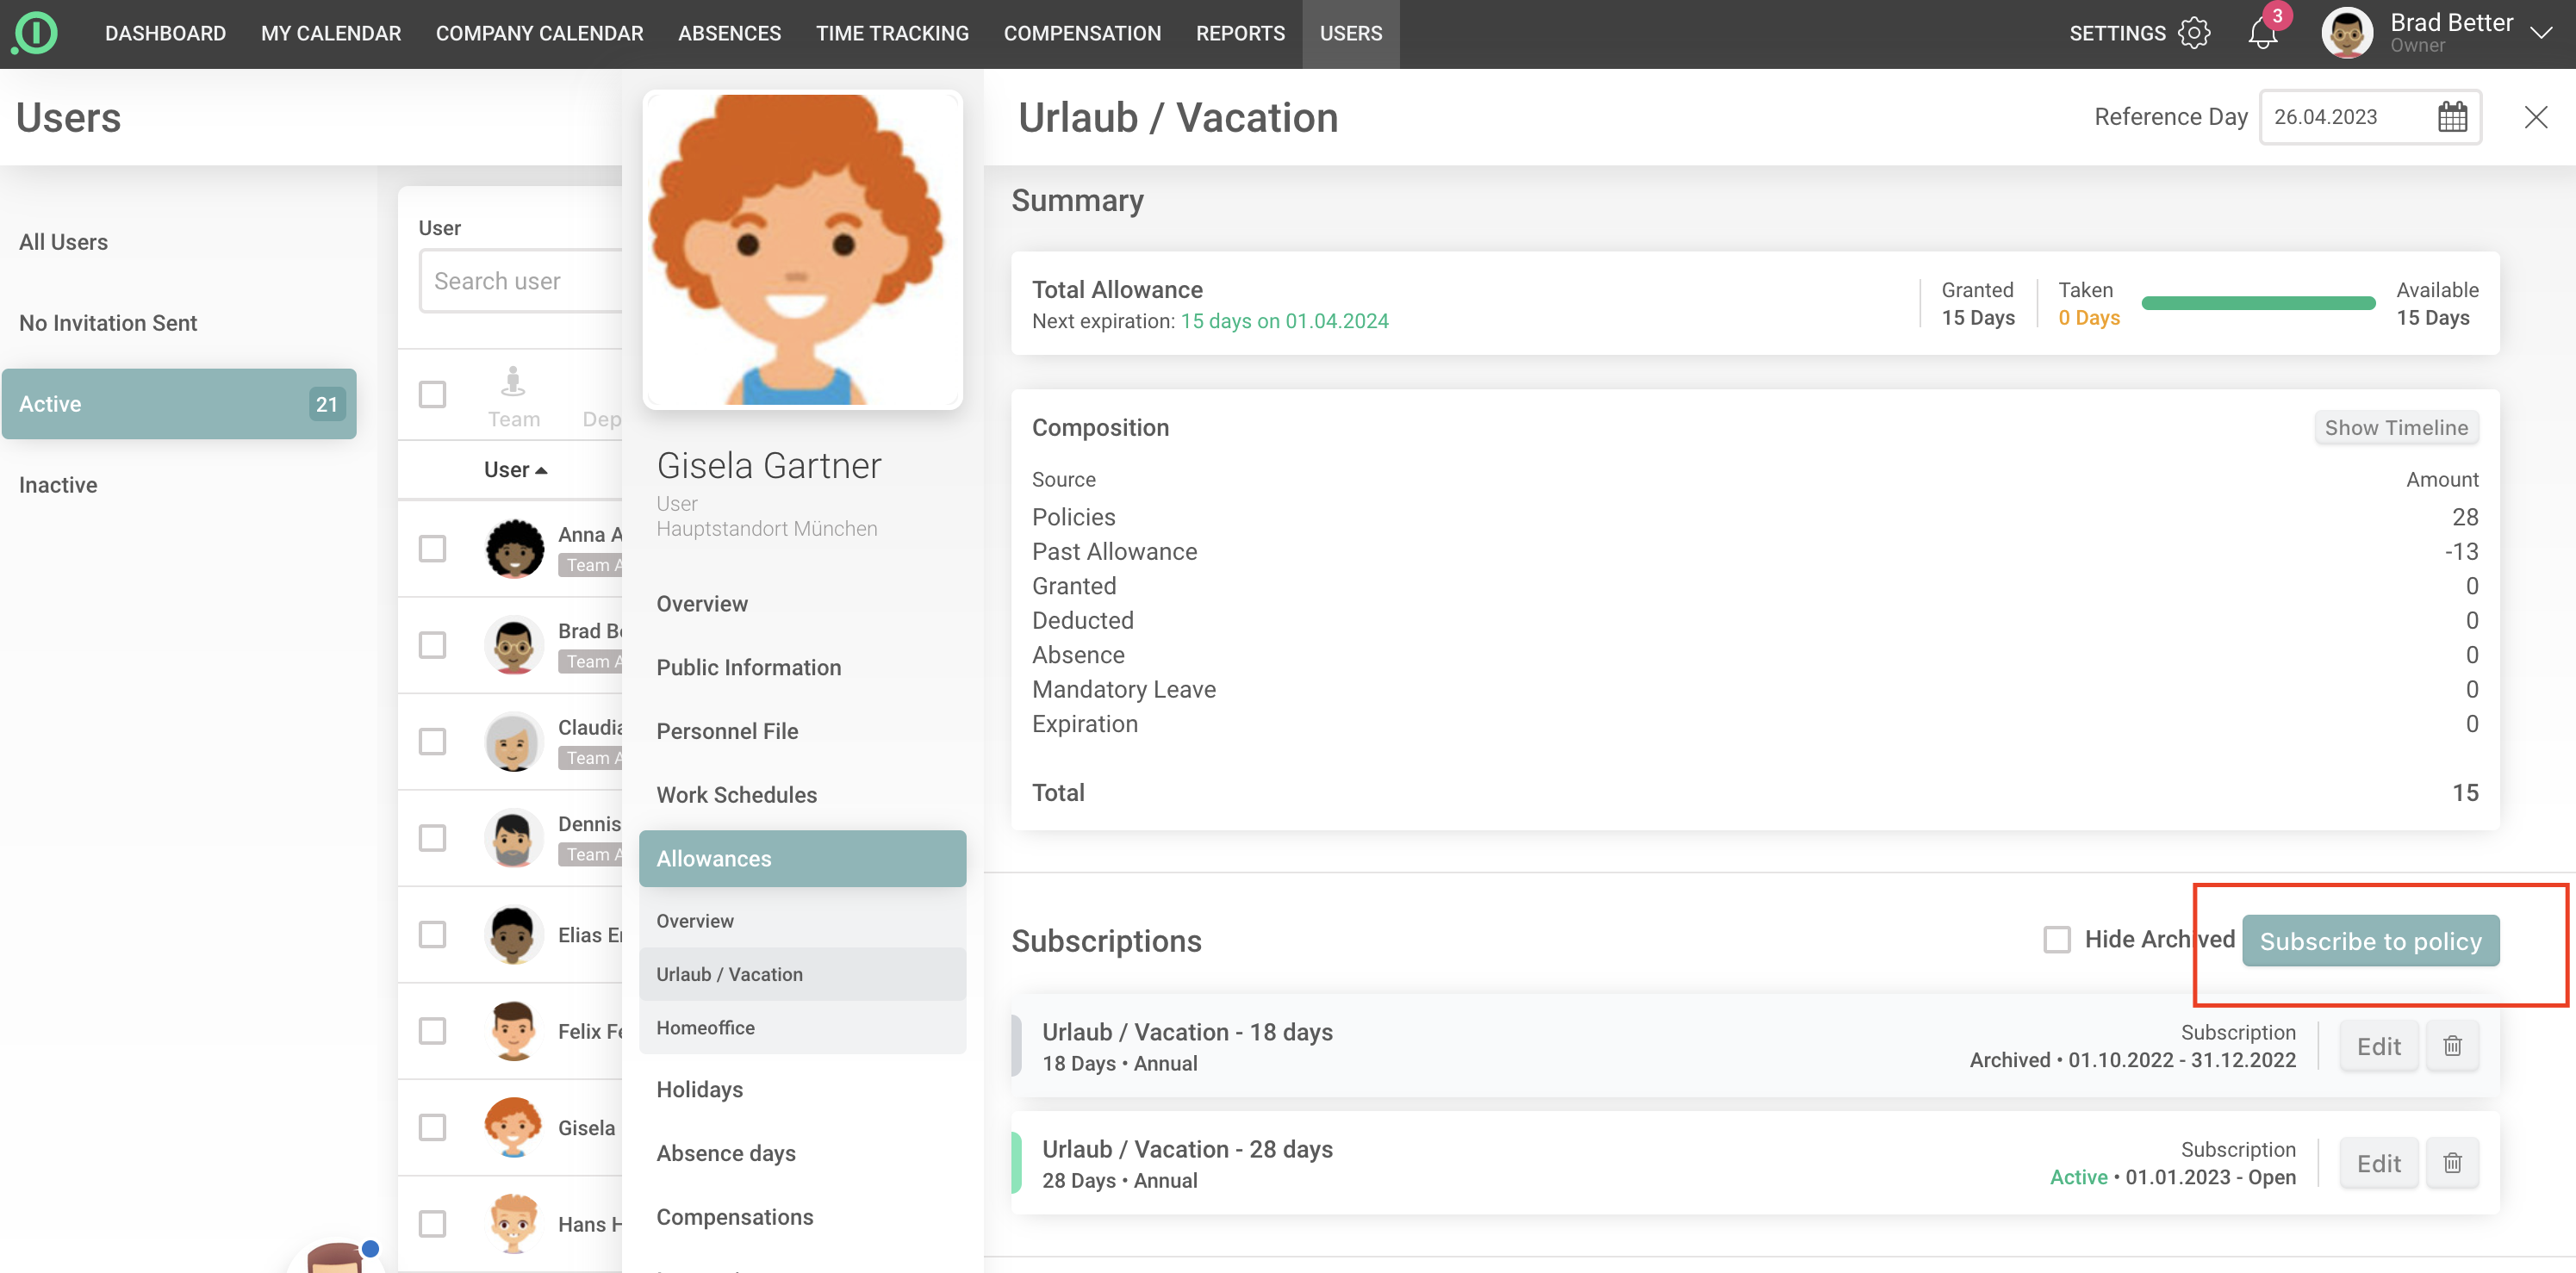The width and height of the screenshot is (2576, 1273).
Task: Open the Time Tracking menu
Action: pyautogui.click(x=892, y=33)
